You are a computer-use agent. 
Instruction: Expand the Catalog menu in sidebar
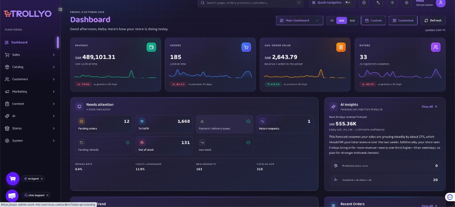(30, 67)
